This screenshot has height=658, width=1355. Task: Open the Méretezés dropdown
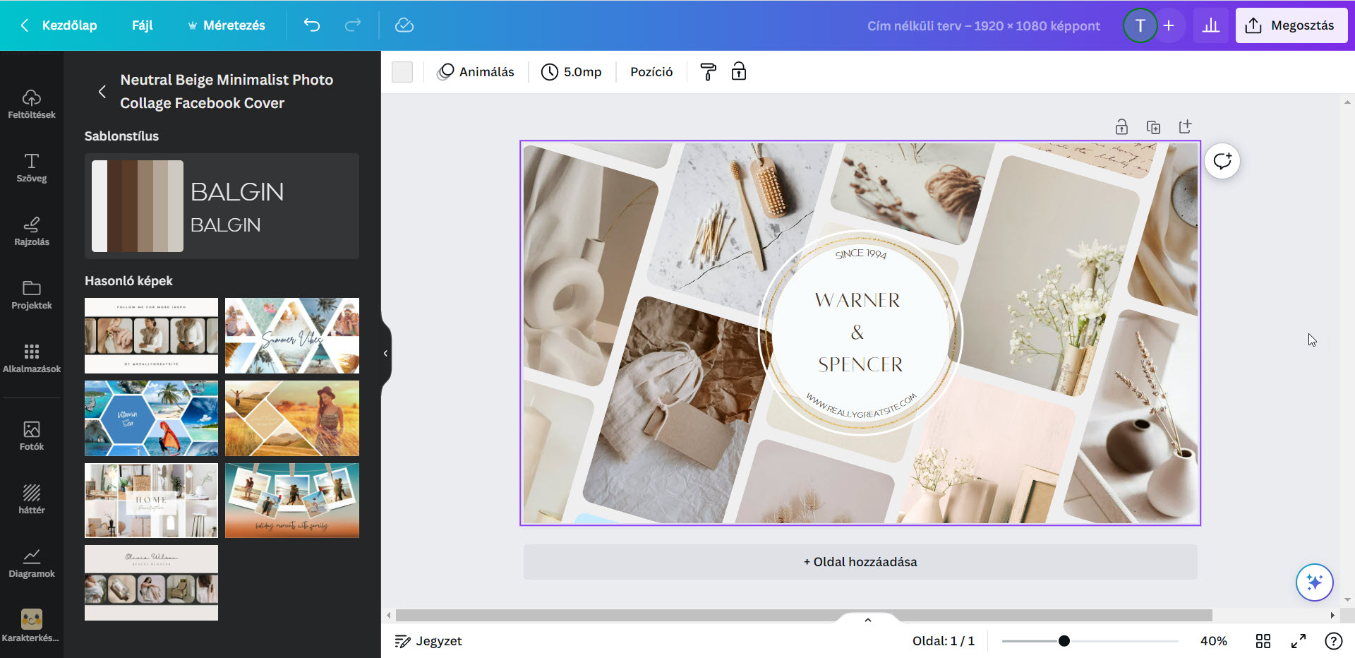(x=227, y=25)
